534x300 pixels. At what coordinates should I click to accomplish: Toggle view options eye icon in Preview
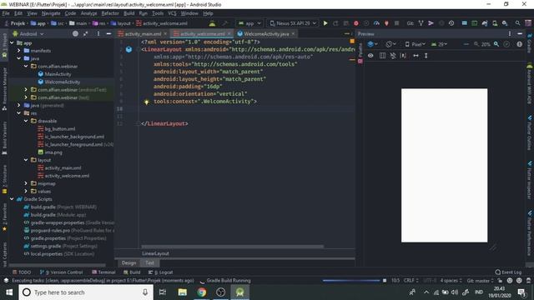[x=370, y=56]
